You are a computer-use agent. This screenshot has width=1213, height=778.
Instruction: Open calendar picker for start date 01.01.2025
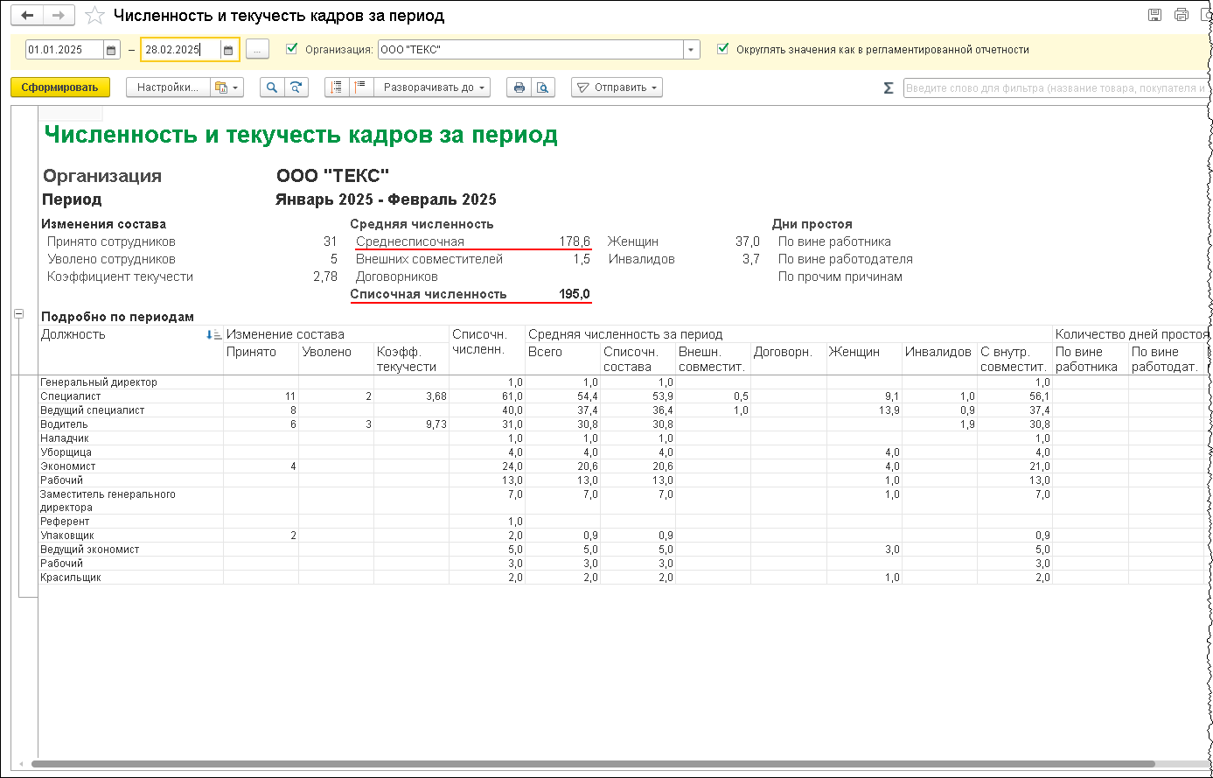pyautogui.click(x=111, y=50)
